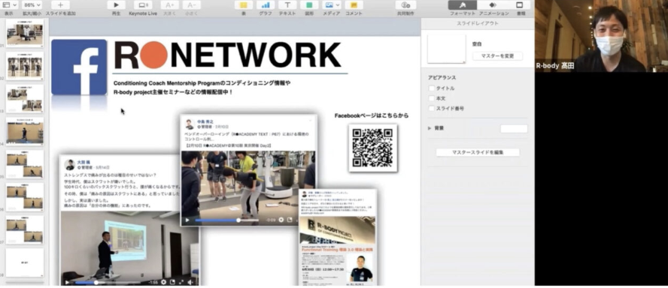The image size is (668, 288).
Task: Click the gear icon in gym training video post
Action: coord(281,220)
